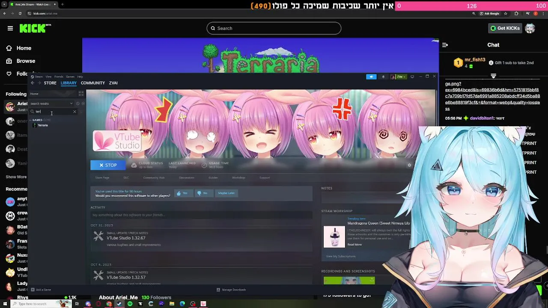
Task: Open ZVai account dropdown in Steam
Action: tap(398, 77)
